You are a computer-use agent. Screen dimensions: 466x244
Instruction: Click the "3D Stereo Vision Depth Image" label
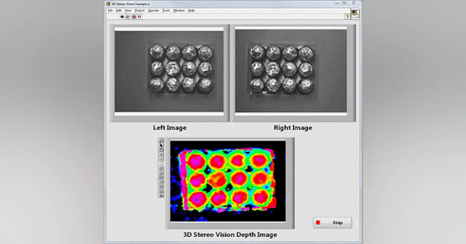coord(230,234)
